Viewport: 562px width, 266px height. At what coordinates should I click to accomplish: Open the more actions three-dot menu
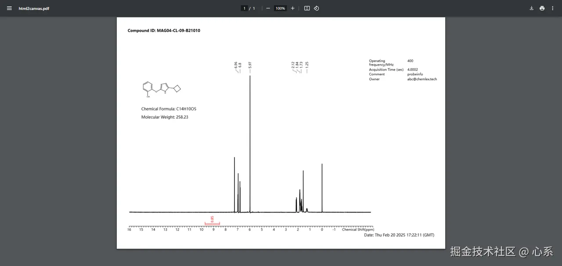(x=552, y=8)
